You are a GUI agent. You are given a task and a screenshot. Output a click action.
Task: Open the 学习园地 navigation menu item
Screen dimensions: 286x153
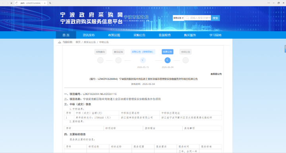tap(215, 35)
